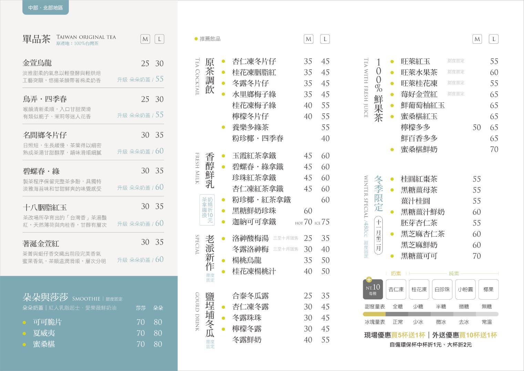Select 黑芝麻鮮奶 winter special
524x371 pixels.
pyautogui.click(x=419, y=245)
